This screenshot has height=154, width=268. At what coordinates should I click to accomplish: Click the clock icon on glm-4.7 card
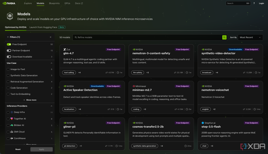tap(118, 72)
